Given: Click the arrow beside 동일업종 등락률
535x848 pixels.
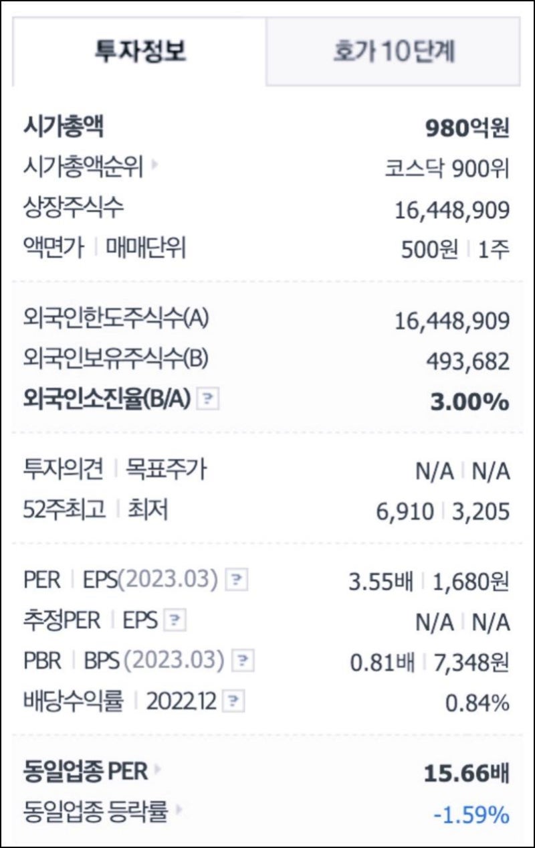Looking at the screenshot, I should 178,810.
